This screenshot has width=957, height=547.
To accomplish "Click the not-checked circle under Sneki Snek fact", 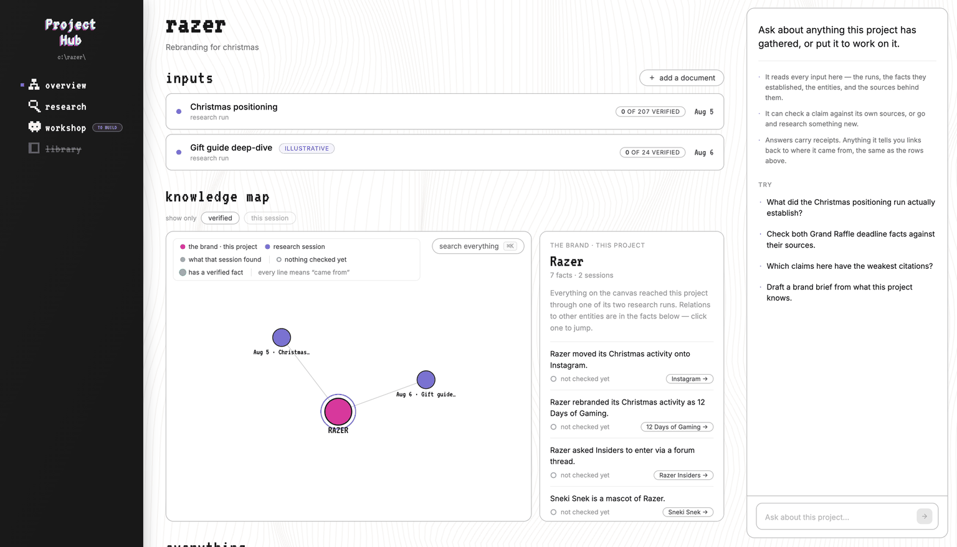I will 553,512.
